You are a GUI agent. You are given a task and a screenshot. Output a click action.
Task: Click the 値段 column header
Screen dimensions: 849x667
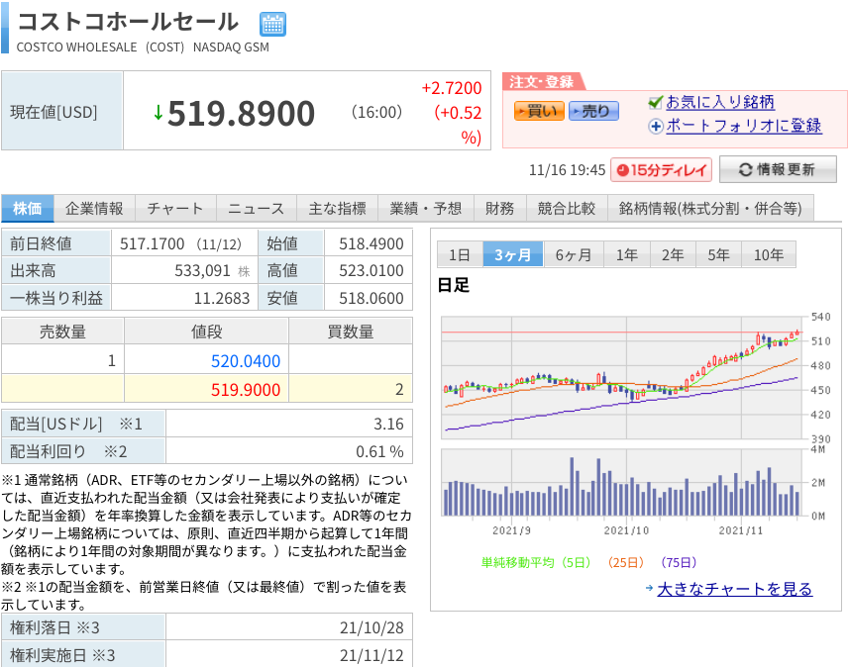pos(206,332)
